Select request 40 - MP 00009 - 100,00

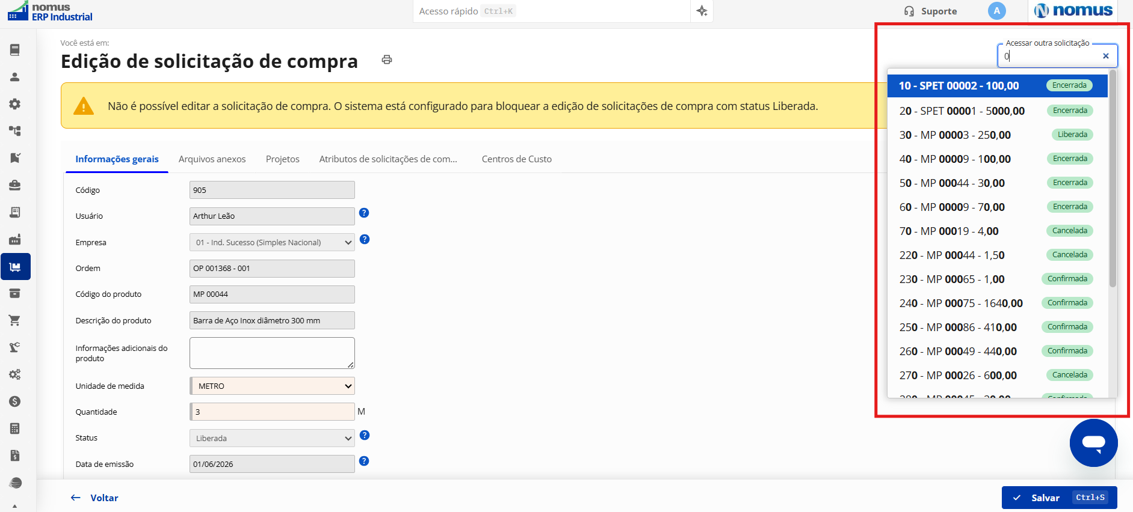tap(997, 159)
